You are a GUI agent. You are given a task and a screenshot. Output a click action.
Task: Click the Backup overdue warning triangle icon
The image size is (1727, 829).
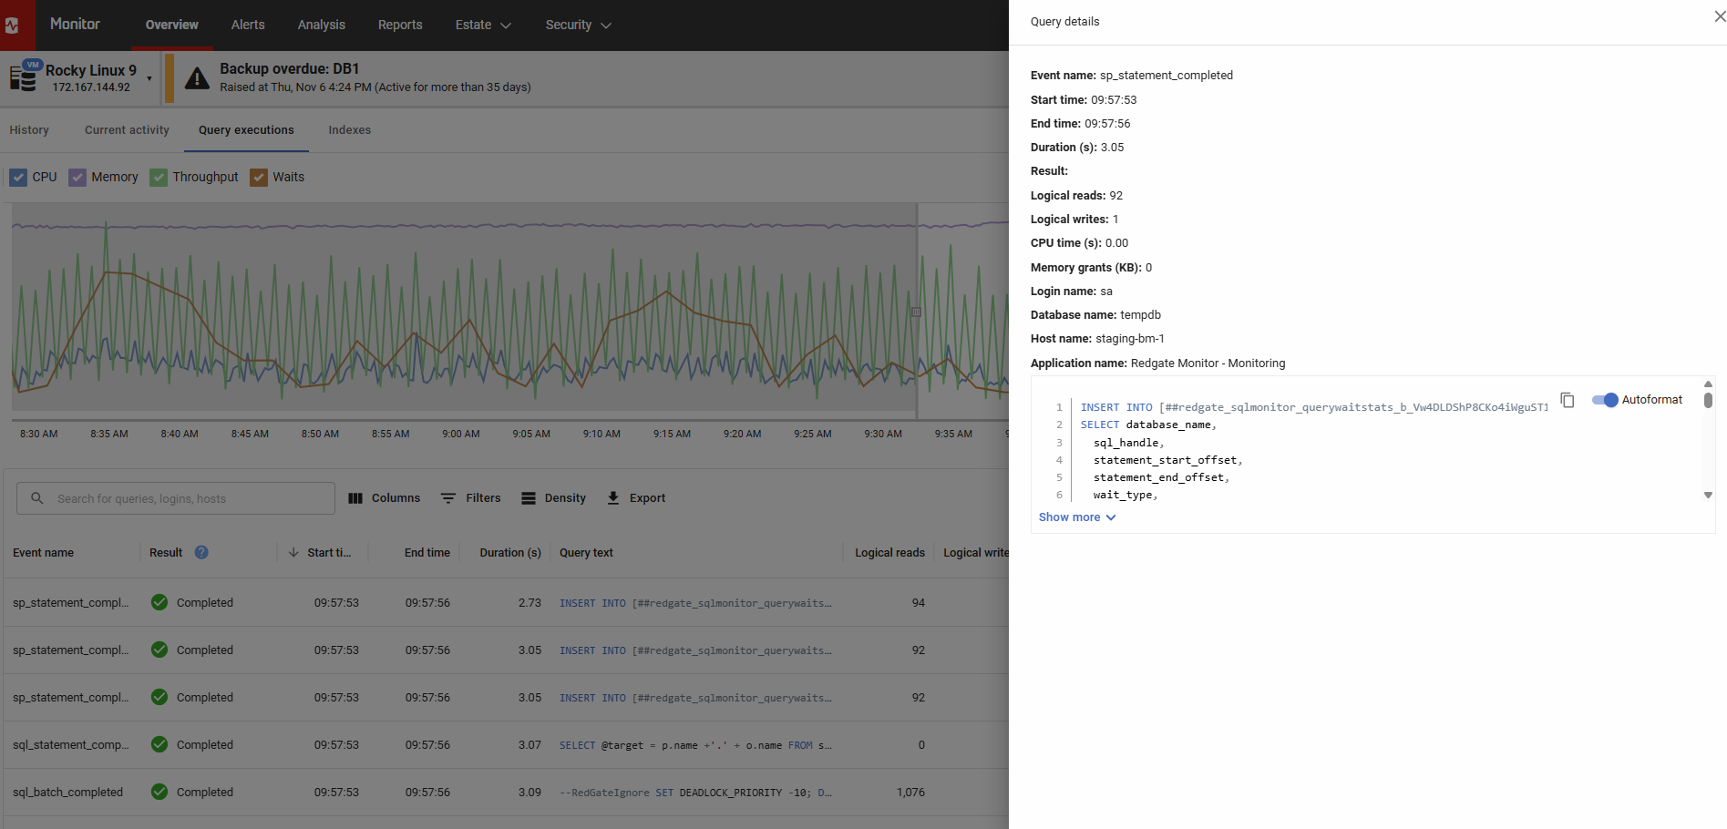[x=197, y=78]
